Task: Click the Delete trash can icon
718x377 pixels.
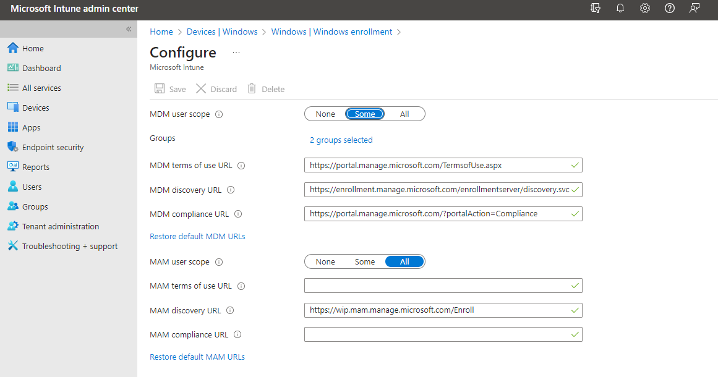Action: (251, 88)
